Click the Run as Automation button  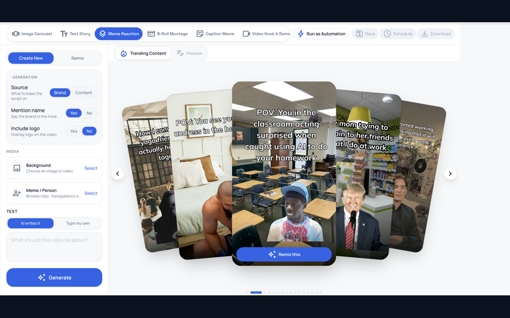tap(322, 34)
